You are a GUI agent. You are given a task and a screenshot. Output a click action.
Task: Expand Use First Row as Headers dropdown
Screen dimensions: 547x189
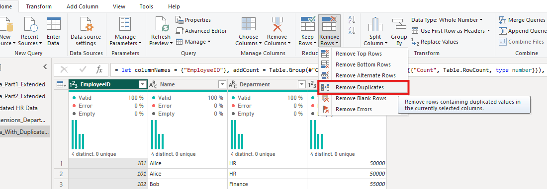click(488, 31)
